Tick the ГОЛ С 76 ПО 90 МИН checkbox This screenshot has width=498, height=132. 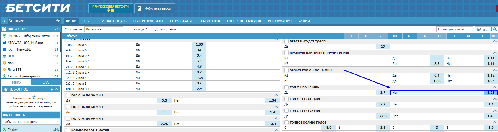point(68,119)
